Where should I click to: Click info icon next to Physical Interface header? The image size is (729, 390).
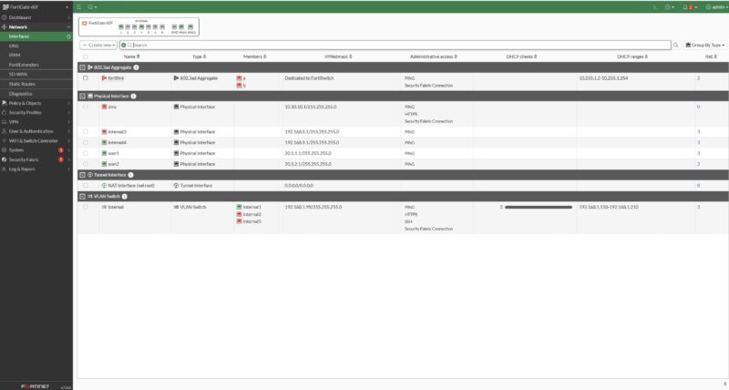click(x=133, y=96)
